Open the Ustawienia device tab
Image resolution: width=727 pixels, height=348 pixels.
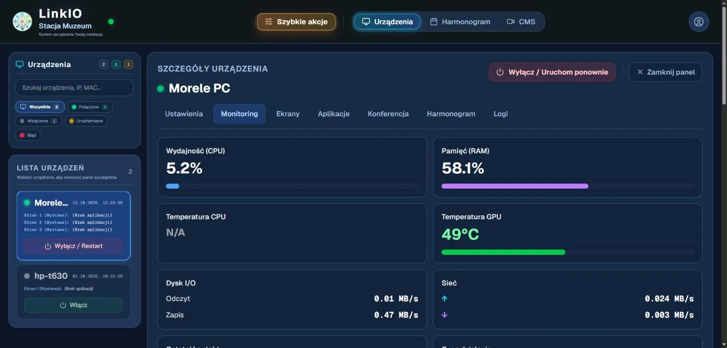184,114
